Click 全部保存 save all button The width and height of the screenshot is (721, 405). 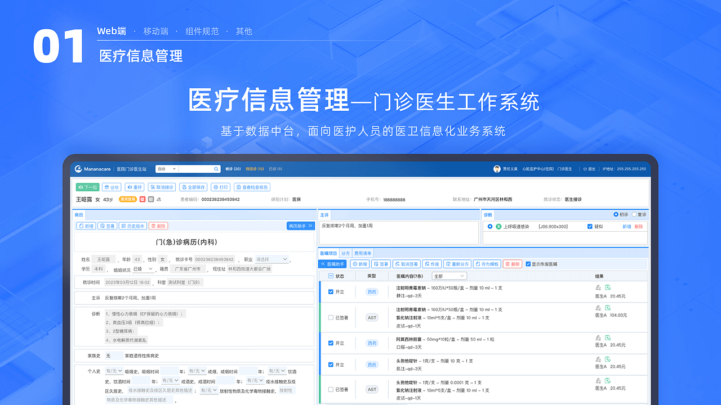(194, 187)
